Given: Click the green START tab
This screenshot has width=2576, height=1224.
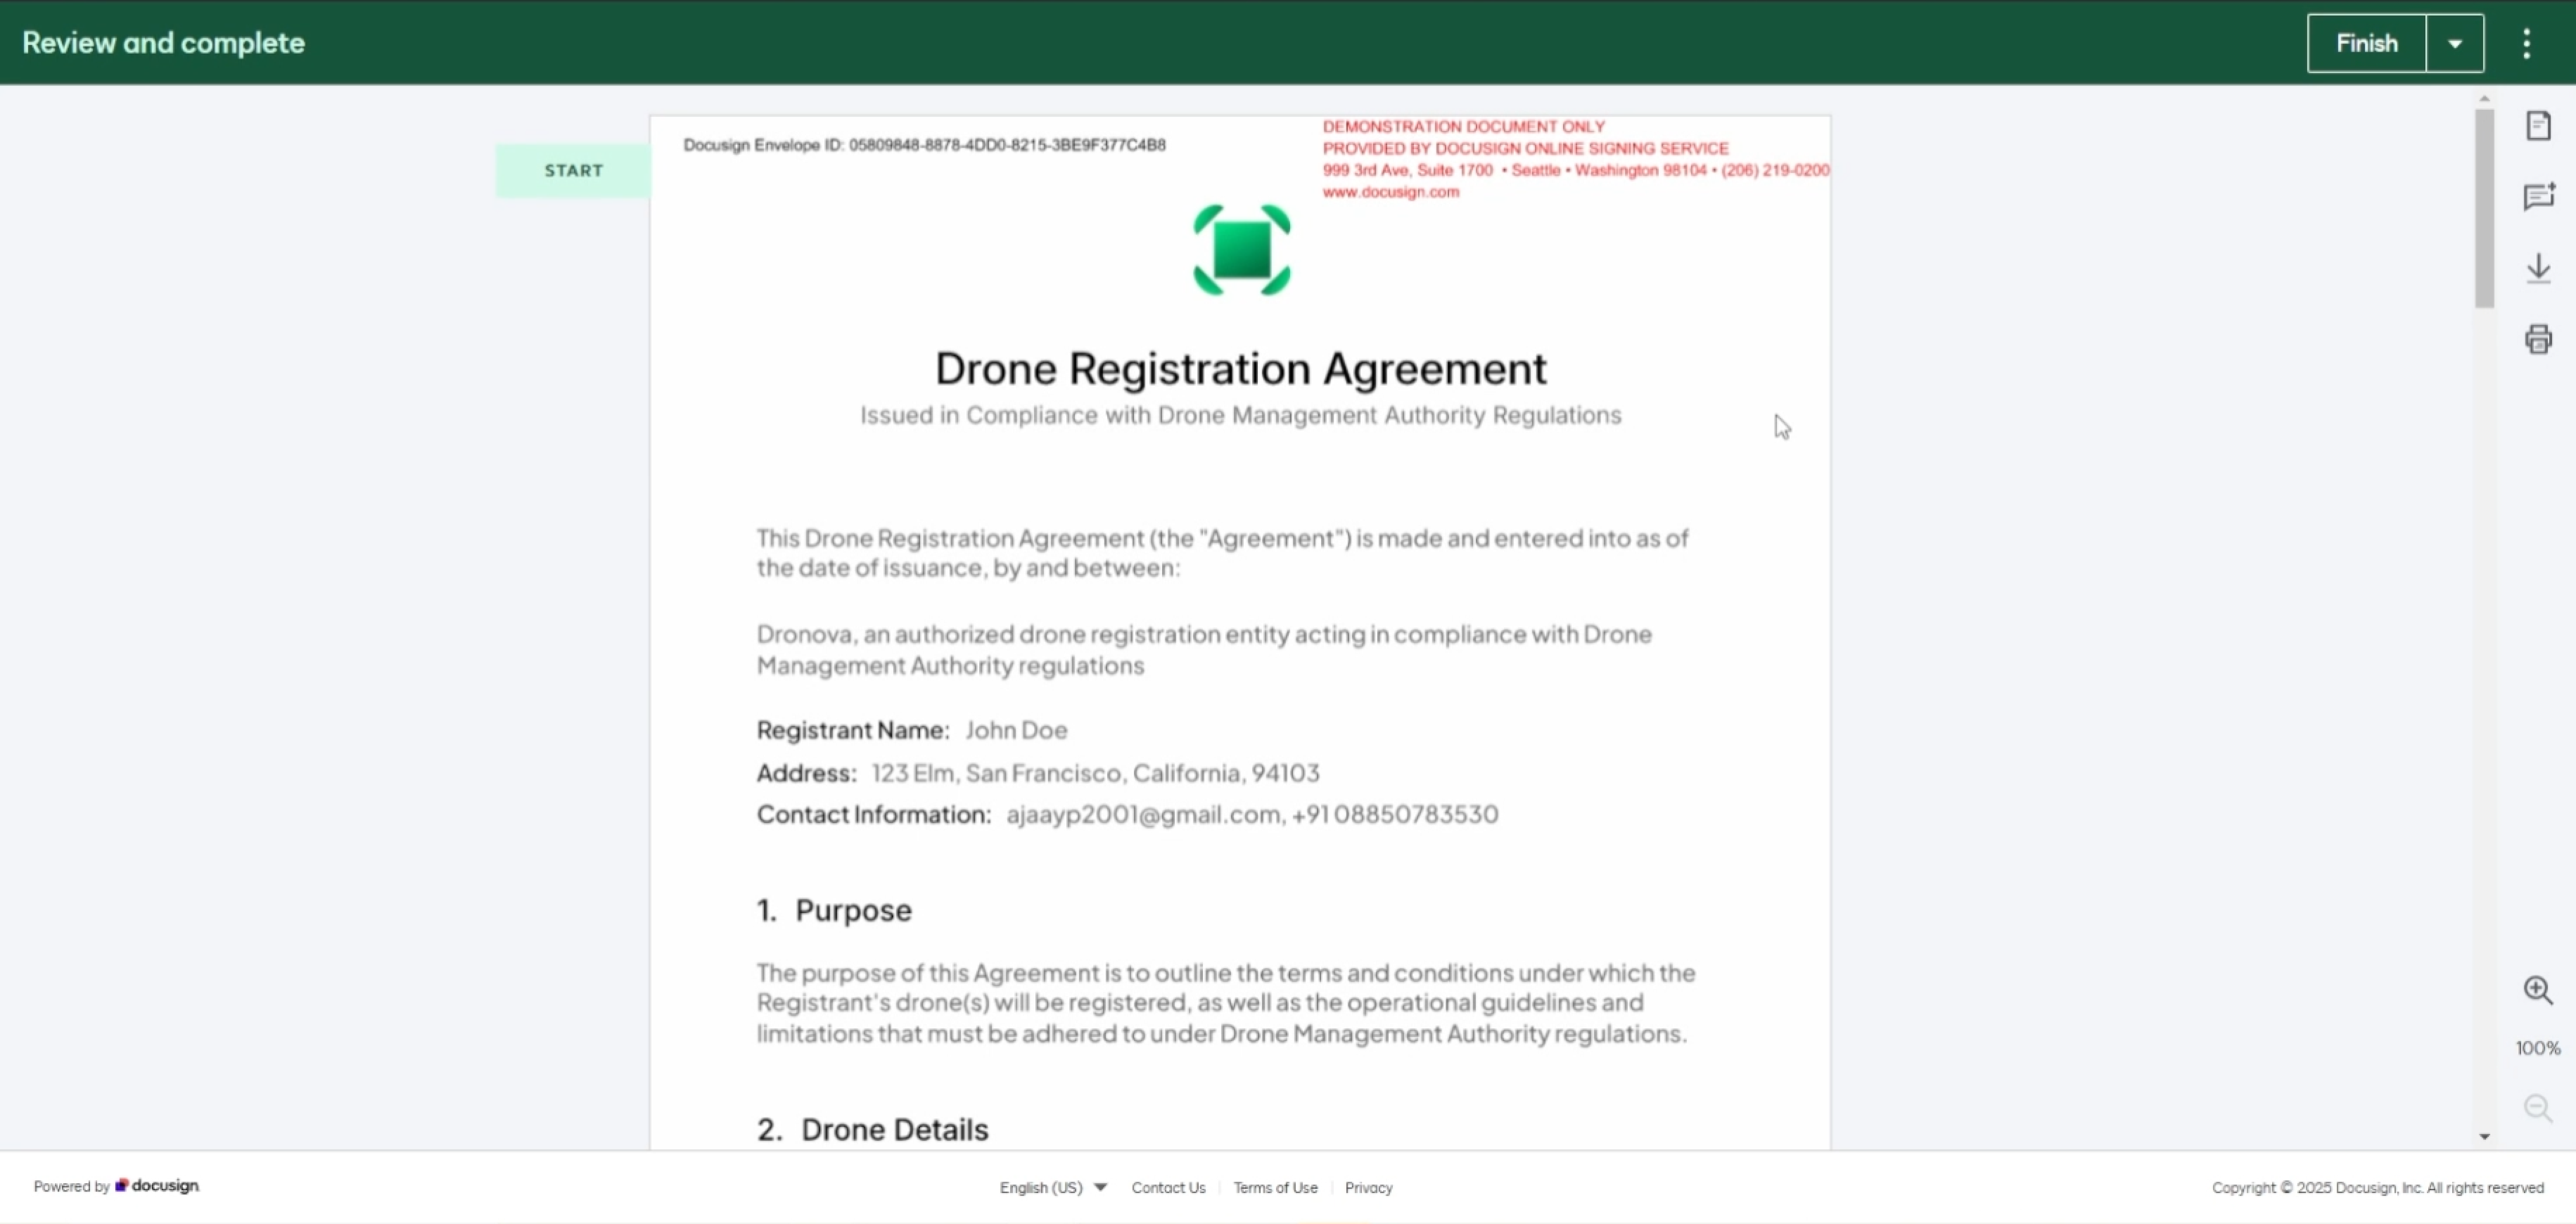Looking at the screenshot, I should [x=573, y=170].
